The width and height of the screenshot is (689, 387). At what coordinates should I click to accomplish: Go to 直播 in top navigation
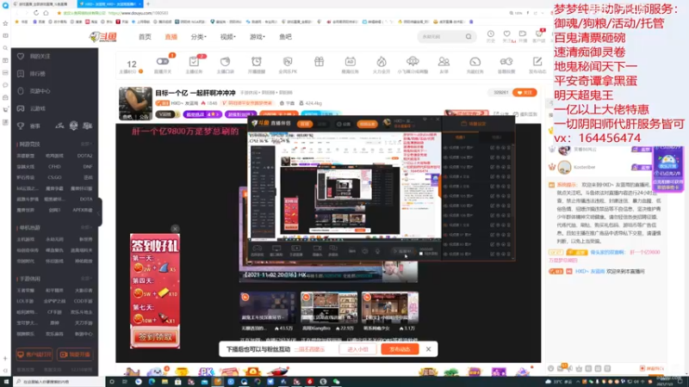[x=171, y=37]
